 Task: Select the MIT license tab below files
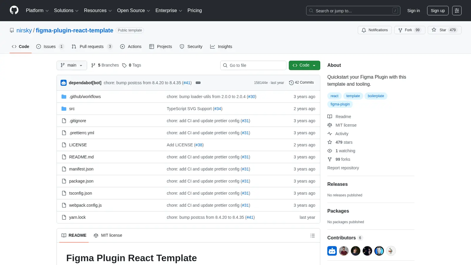(108, 235)
